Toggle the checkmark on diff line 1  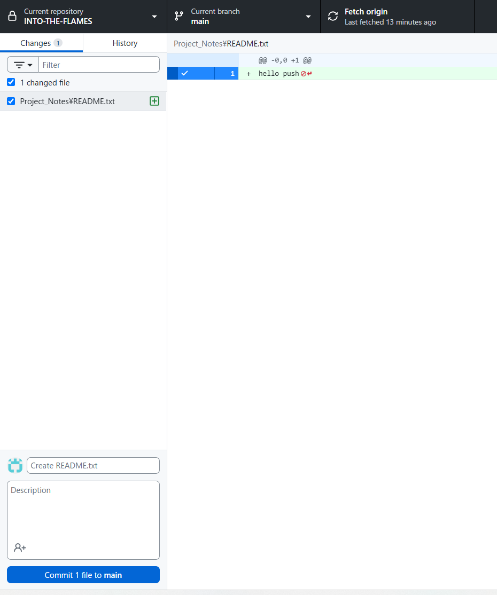pos(185,73)
